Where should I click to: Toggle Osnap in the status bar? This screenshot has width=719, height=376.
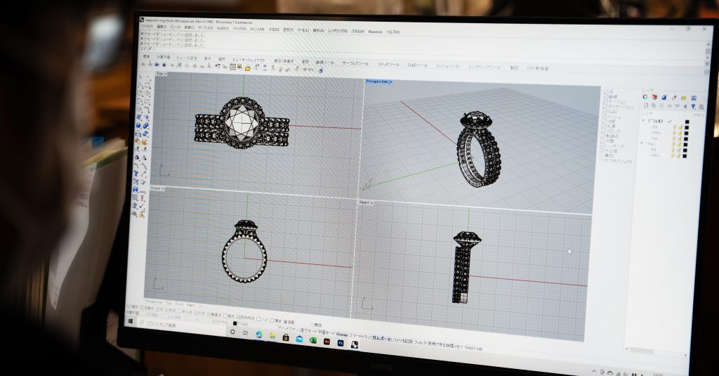[x=342, y=335]
